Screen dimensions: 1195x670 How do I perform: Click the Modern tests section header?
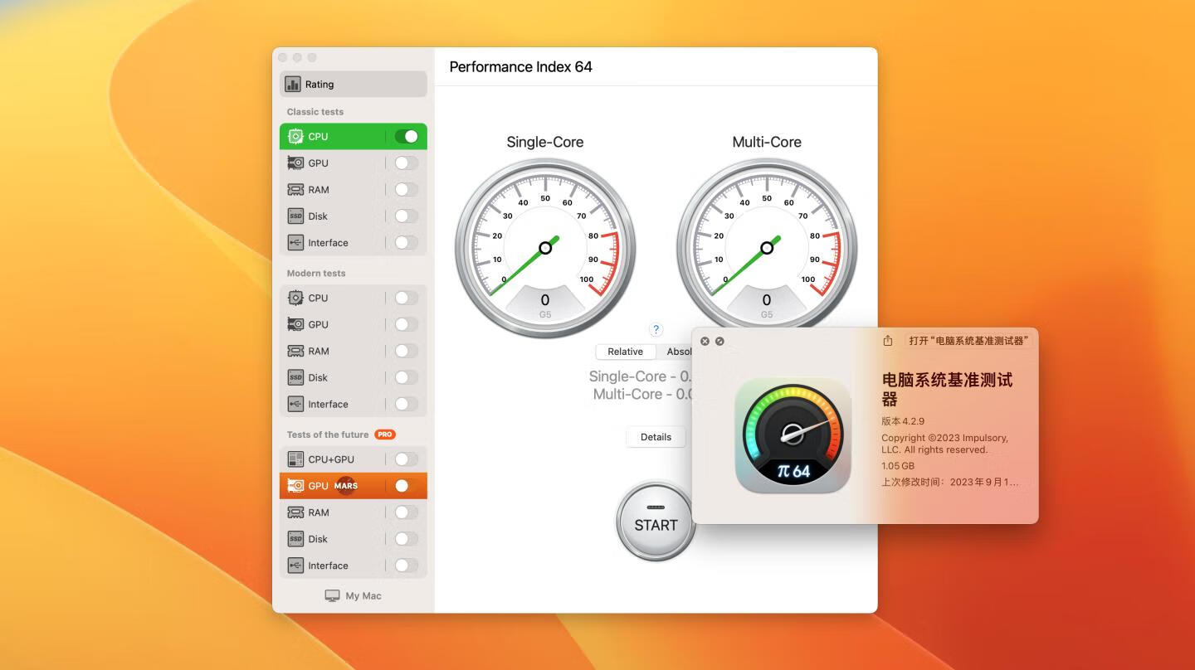pyautogui.click(x=316, y=273)
